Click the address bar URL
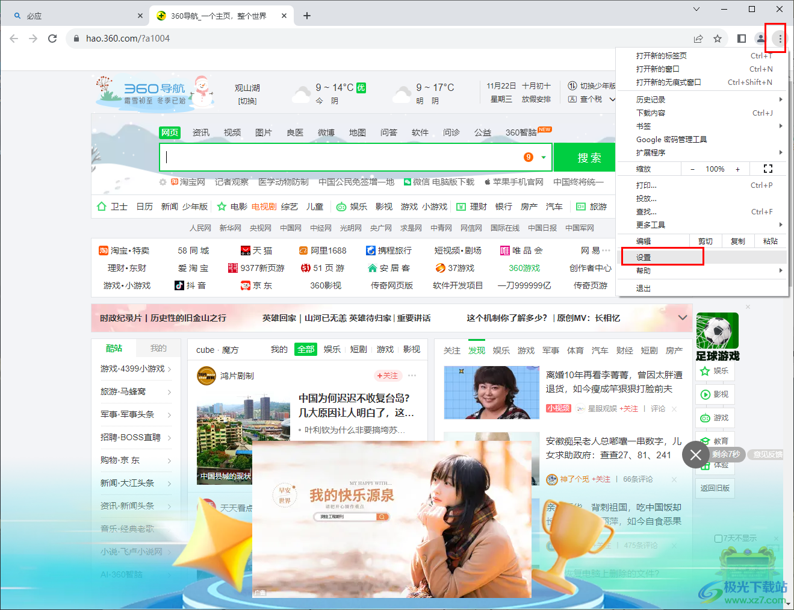 128,39
